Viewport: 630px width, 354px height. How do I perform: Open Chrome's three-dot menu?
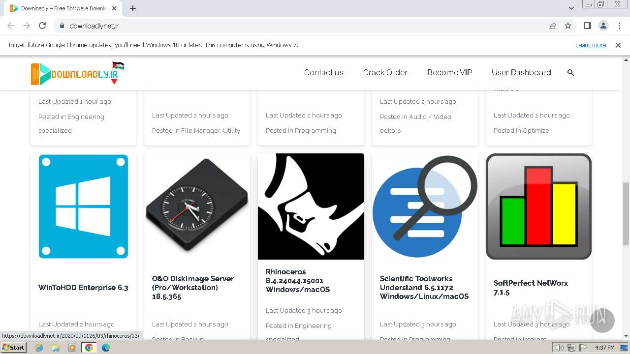click(619, 26)
